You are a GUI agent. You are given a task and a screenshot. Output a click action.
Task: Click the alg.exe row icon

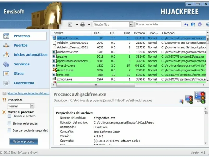[54, 57]
